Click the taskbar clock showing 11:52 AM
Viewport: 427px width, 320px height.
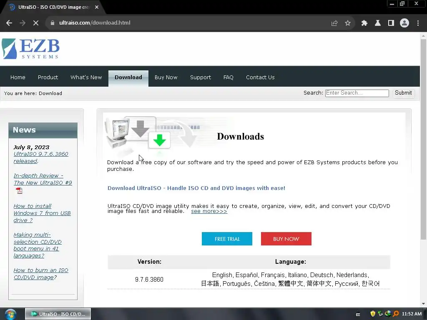pyautogui.click(x=412, y=314)
